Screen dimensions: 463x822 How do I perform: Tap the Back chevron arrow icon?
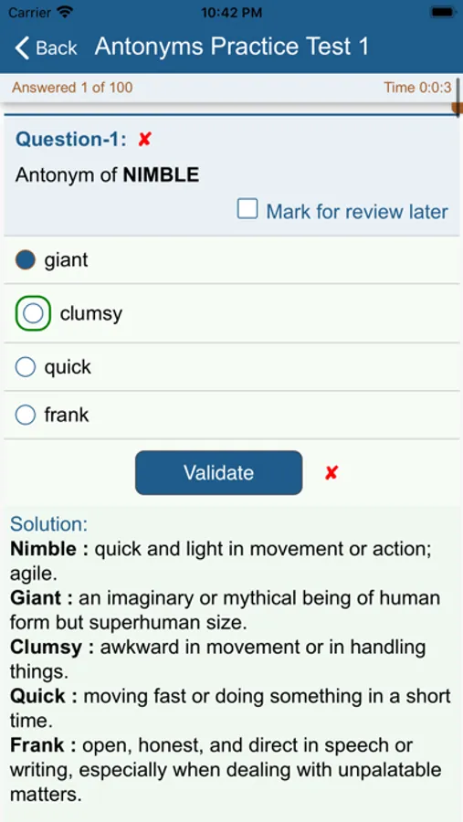22,47
